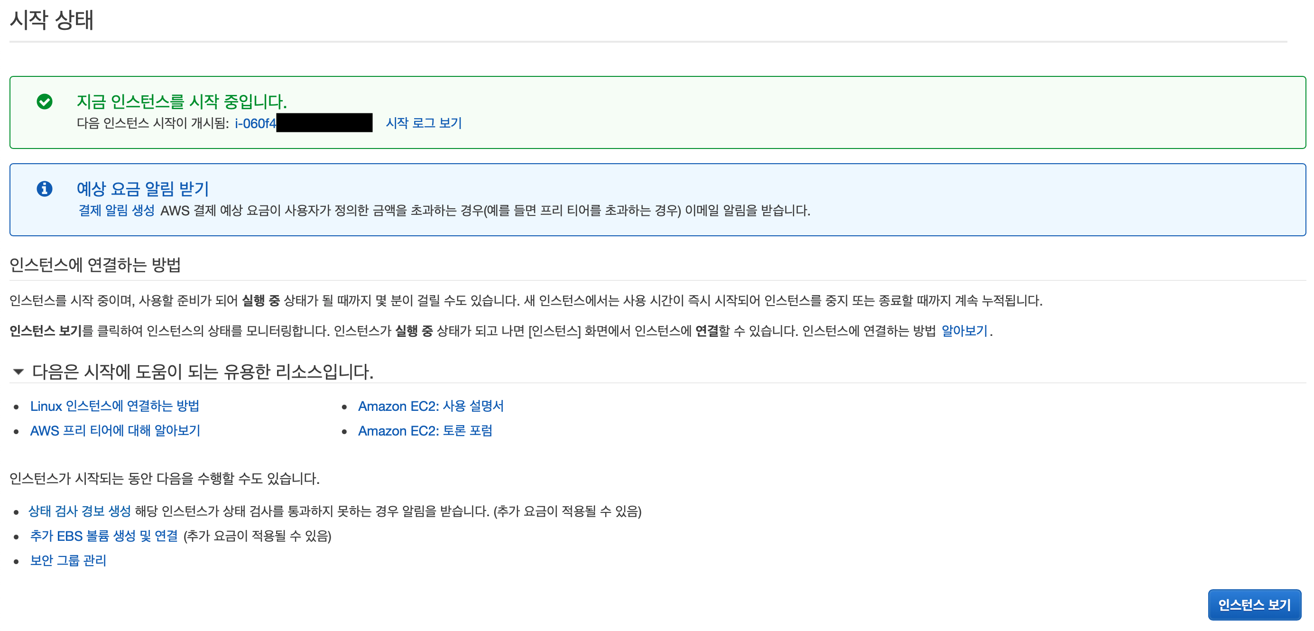Open the launched instance ID link
This screenshot has height=631, width=1314.
click(255, 123)
